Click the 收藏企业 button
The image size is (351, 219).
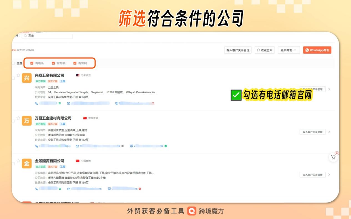tap(264, 50)
